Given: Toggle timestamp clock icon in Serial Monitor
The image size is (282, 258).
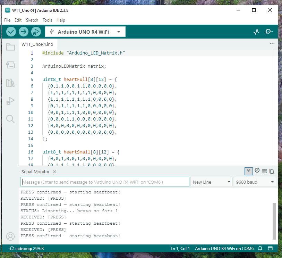Looking at the screenshot, I should tap(257, 170).
